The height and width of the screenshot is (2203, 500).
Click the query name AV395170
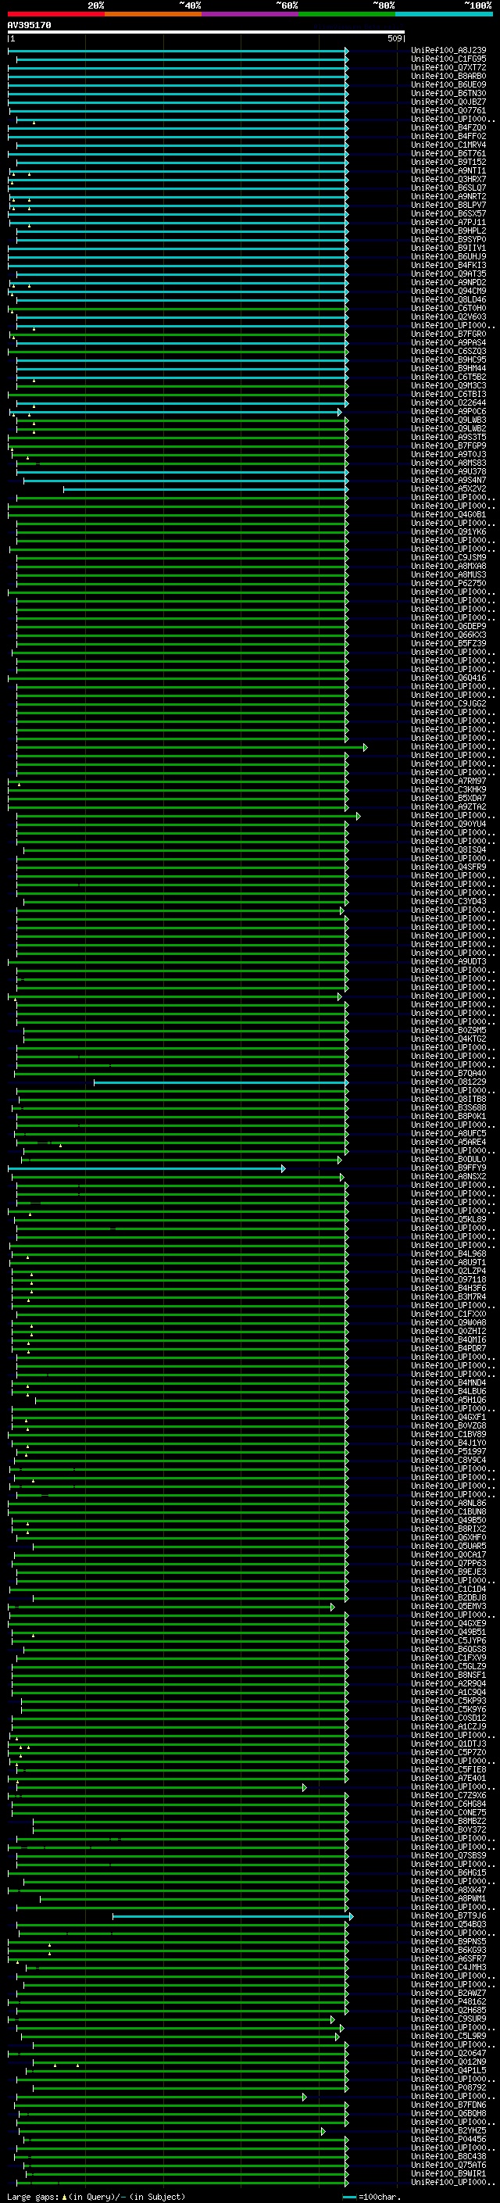point(29,26)
